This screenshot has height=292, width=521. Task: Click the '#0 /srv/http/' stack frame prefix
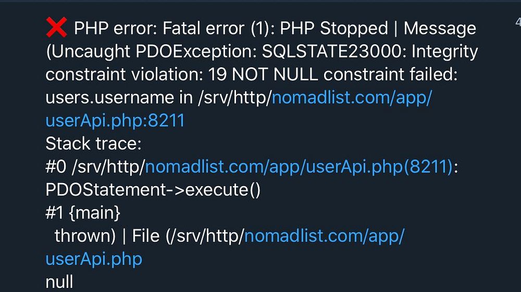coord(95,167)
